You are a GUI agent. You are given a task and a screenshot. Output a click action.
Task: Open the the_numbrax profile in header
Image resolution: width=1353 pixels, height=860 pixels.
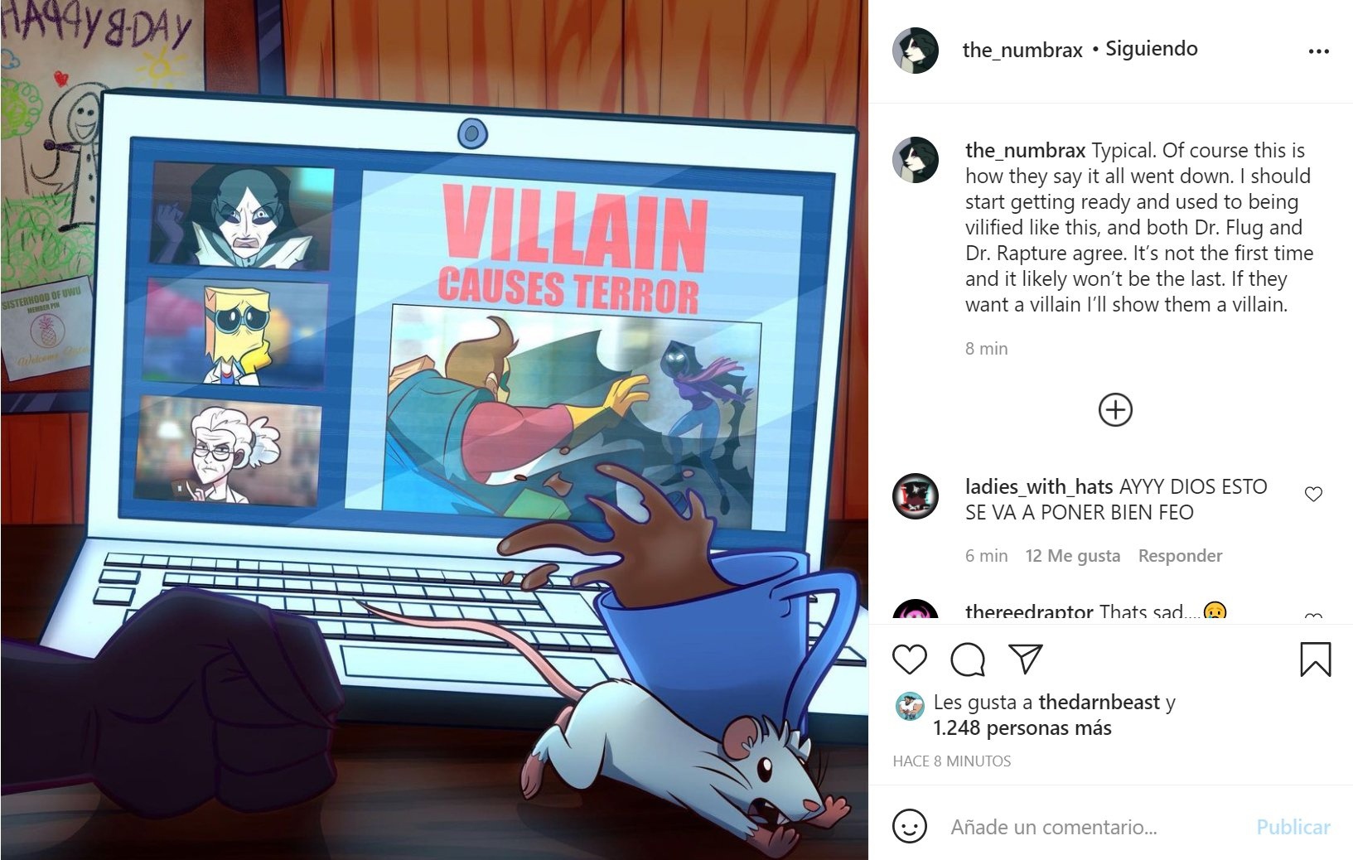tap(1022, 50)
